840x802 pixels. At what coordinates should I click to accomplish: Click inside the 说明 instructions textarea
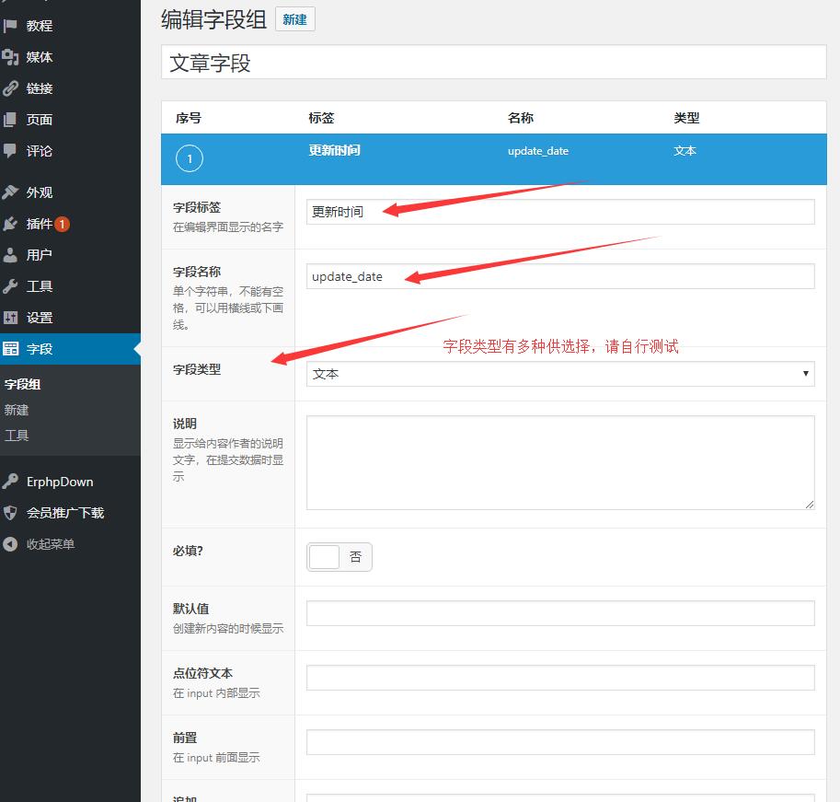pos(560,462)
